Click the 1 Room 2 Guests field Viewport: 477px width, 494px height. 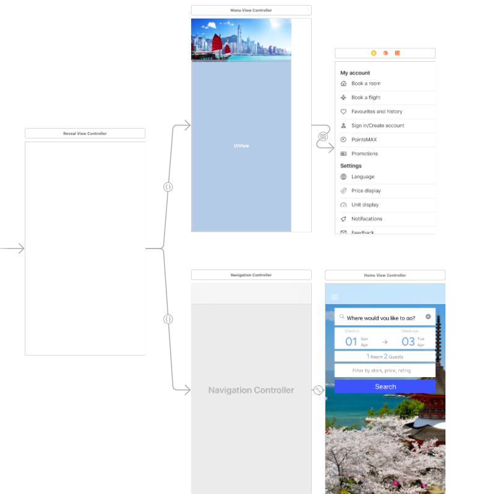click(x=385, y=357)
